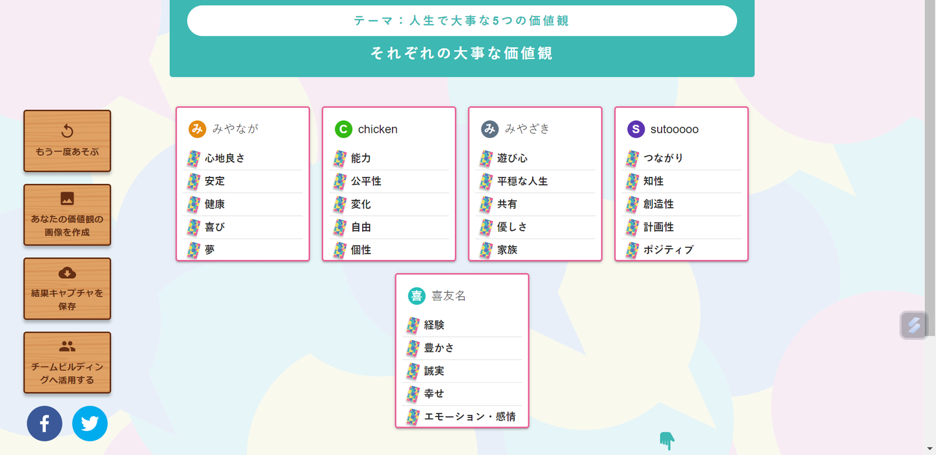Click the Twitter share icon
The height and width of the screenshot is (455, 936).
click(x=90, y=424)
